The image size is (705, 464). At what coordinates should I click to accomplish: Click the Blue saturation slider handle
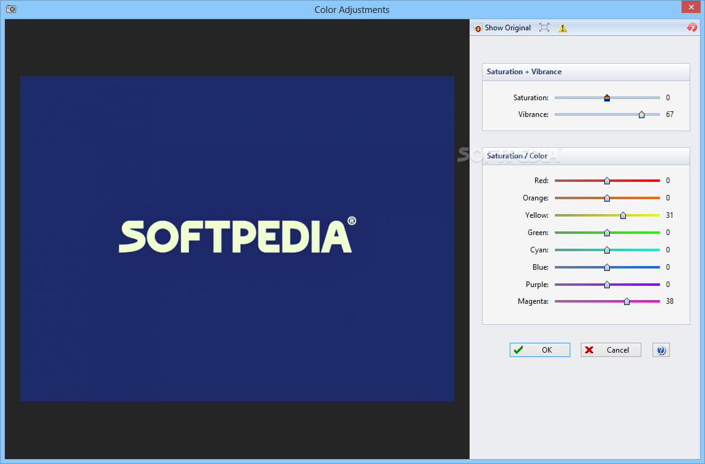(607, 267)
